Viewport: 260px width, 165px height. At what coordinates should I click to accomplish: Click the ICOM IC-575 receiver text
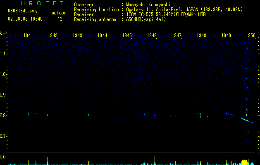pos(166,14)
